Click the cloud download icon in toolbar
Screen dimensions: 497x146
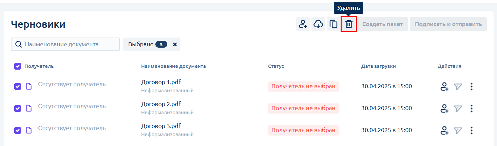(x=318, y=24)
